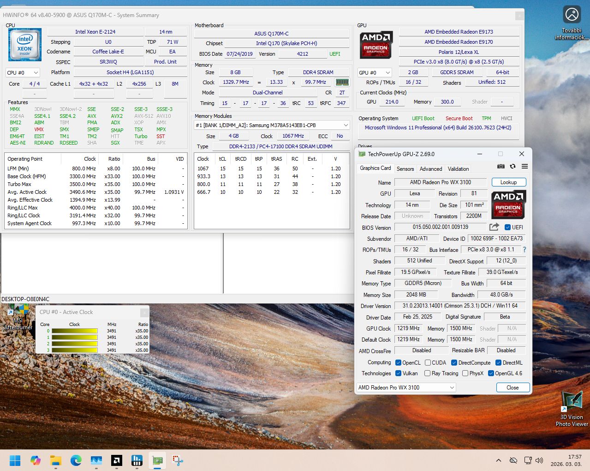Expand the memory module bank dropdown
The height and width of the screenshot is (471, 590).
tap(272, 125)
